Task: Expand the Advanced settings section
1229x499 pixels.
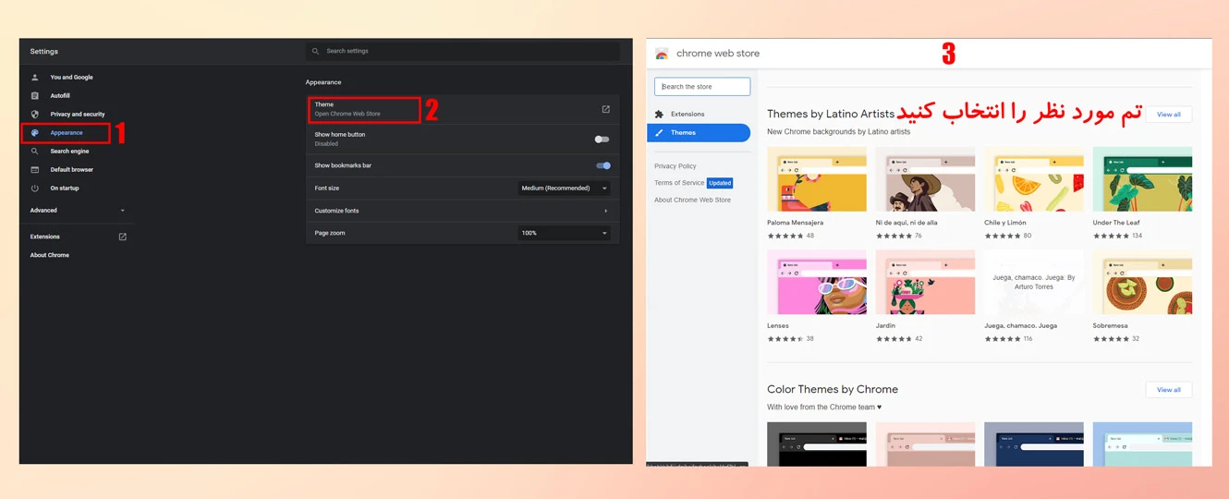Action: (x=78, y=211)
